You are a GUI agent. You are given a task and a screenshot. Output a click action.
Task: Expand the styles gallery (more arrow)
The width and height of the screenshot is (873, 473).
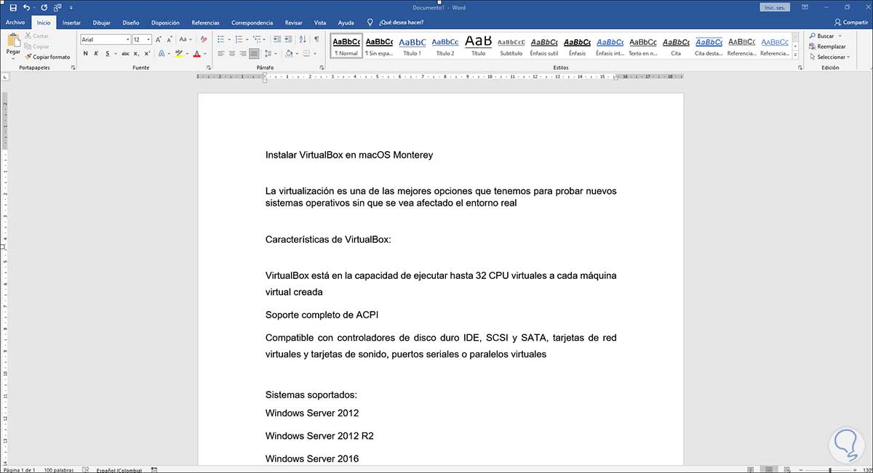coord(795,55)
